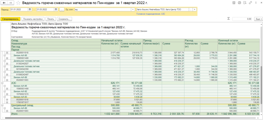Collapse the АЗС group
263x120 pixels.
[3, 83]
